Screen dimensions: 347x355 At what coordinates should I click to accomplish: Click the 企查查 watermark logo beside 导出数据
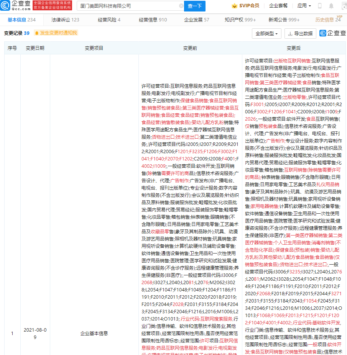(x=333, y=33)
